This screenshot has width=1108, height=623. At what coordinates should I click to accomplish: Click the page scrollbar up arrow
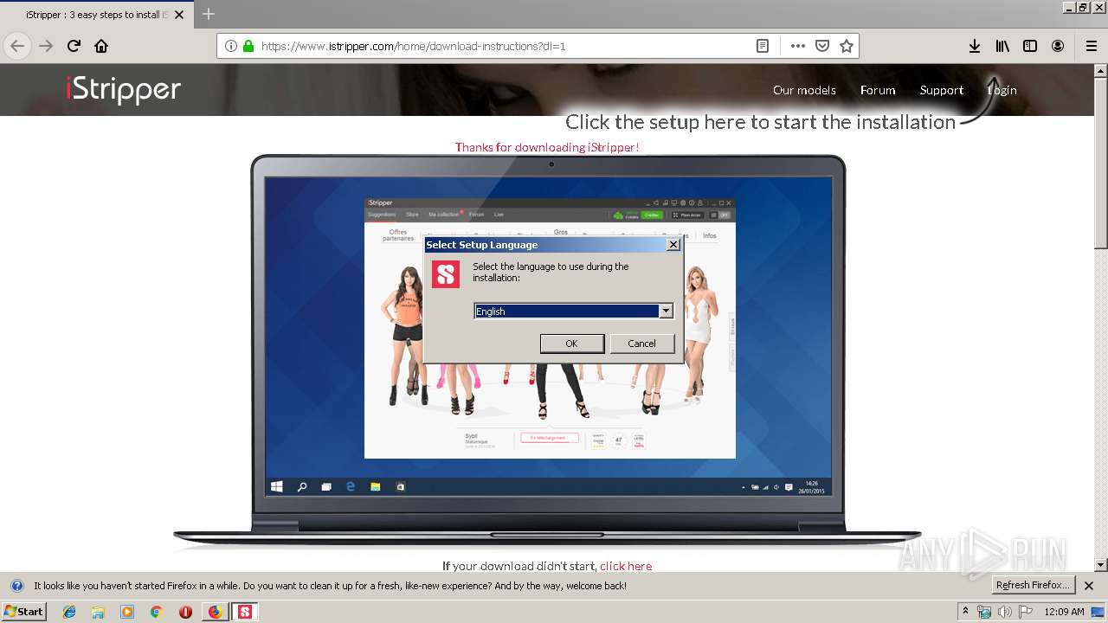click(x=1101, y=70)
